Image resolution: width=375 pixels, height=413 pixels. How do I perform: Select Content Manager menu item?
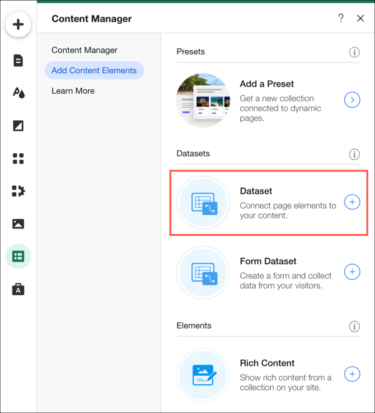pyautogui.click(x=84, y=50)
